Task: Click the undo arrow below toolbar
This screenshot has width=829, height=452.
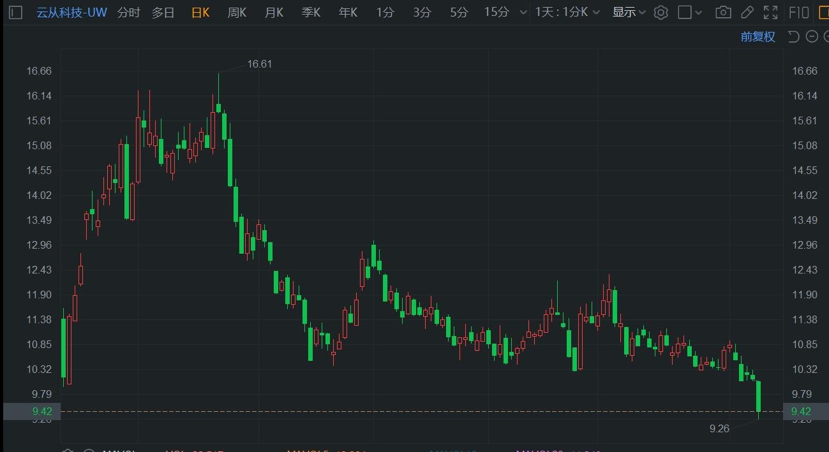Action: coord(794,37)
